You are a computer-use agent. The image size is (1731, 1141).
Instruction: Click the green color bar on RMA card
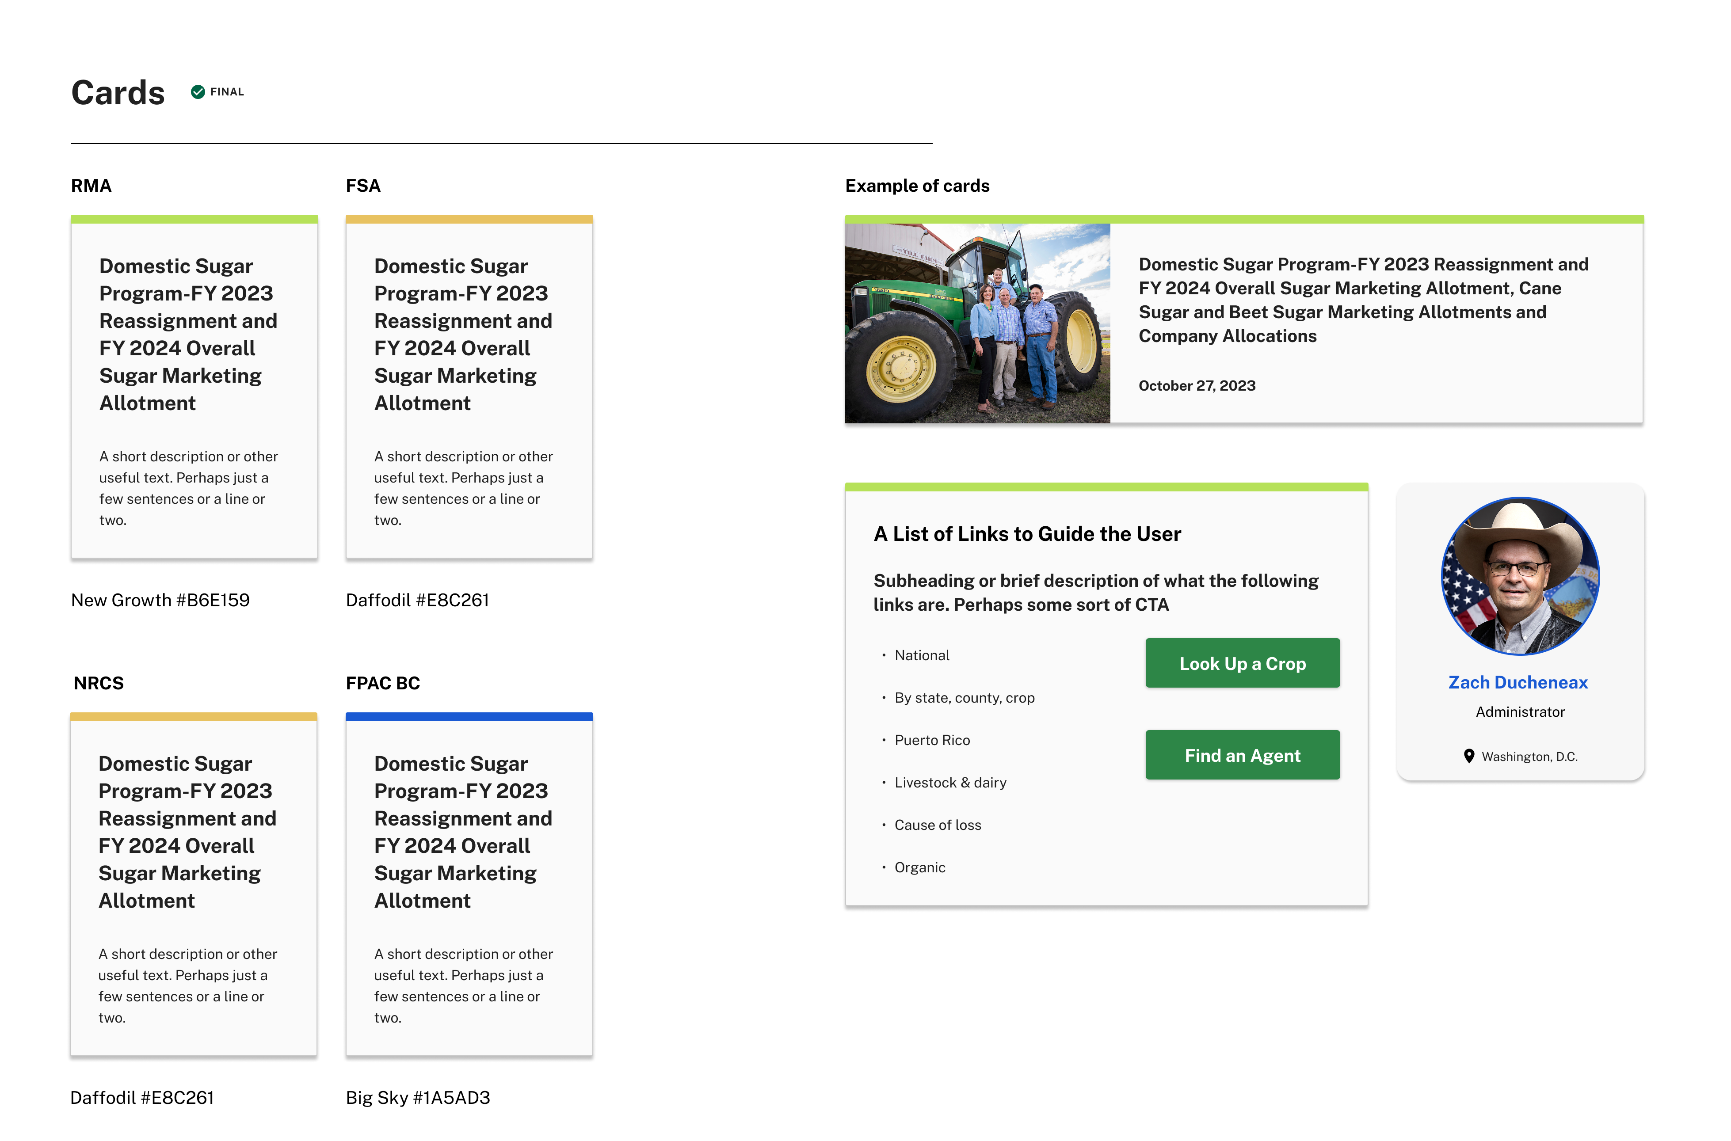[x=194, y=219]
